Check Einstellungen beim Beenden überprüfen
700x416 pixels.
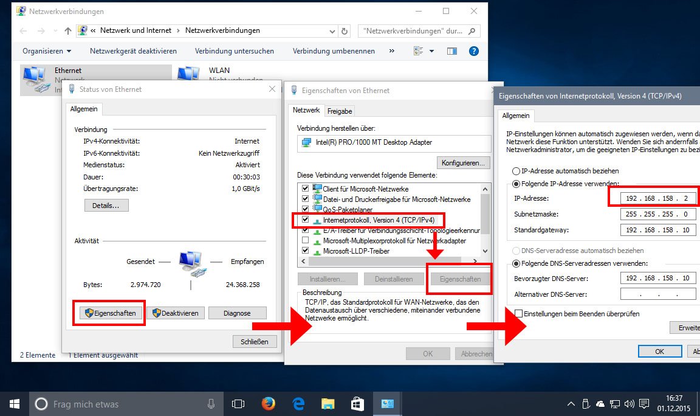click(x=519, y=314)
